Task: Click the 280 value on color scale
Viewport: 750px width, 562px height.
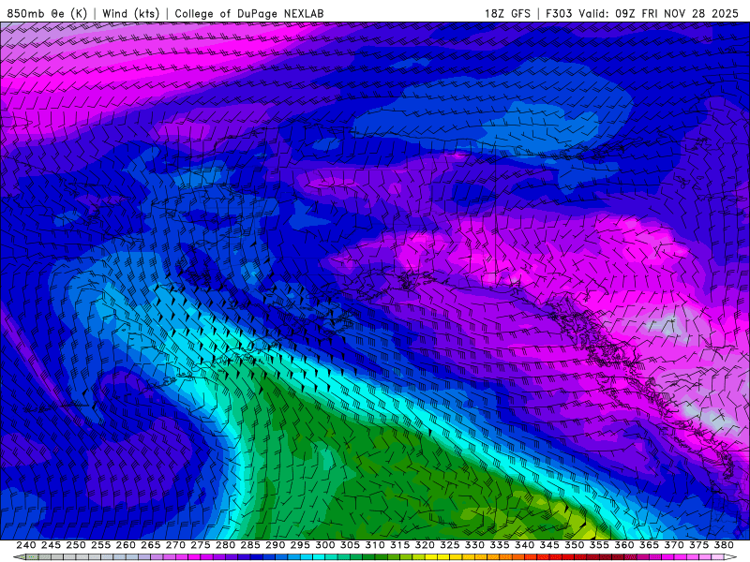Action: (x=225, y=545)
